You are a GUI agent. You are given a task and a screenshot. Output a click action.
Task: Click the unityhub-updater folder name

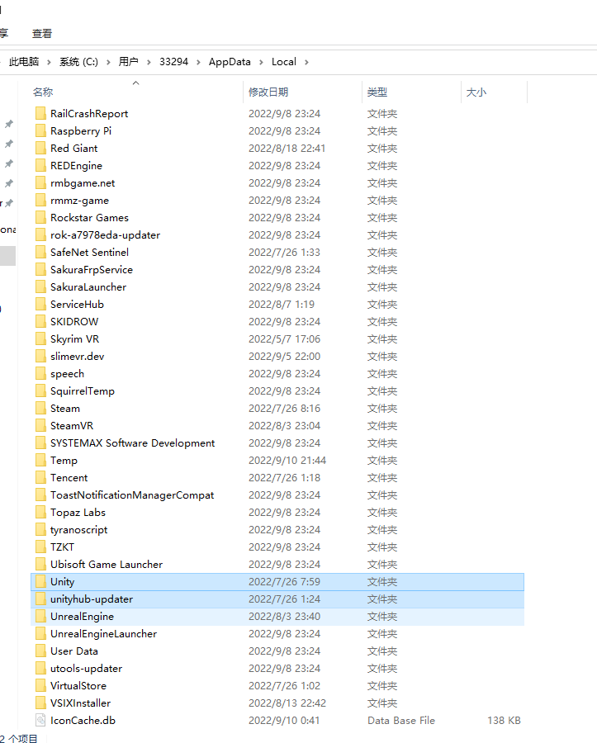92,599
